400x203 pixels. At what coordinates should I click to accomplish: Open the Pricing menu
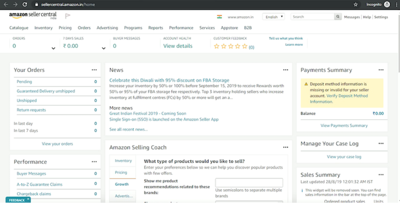pyautogui.click(x=65, y=28)
